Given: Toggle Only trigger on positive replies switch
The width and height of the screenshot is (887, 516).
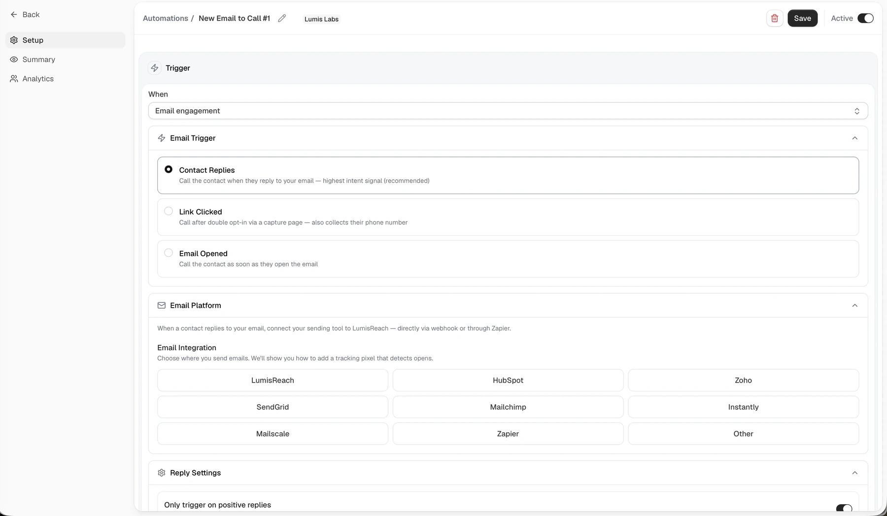Looking at the screenshot, I should (x=844, y=508).
